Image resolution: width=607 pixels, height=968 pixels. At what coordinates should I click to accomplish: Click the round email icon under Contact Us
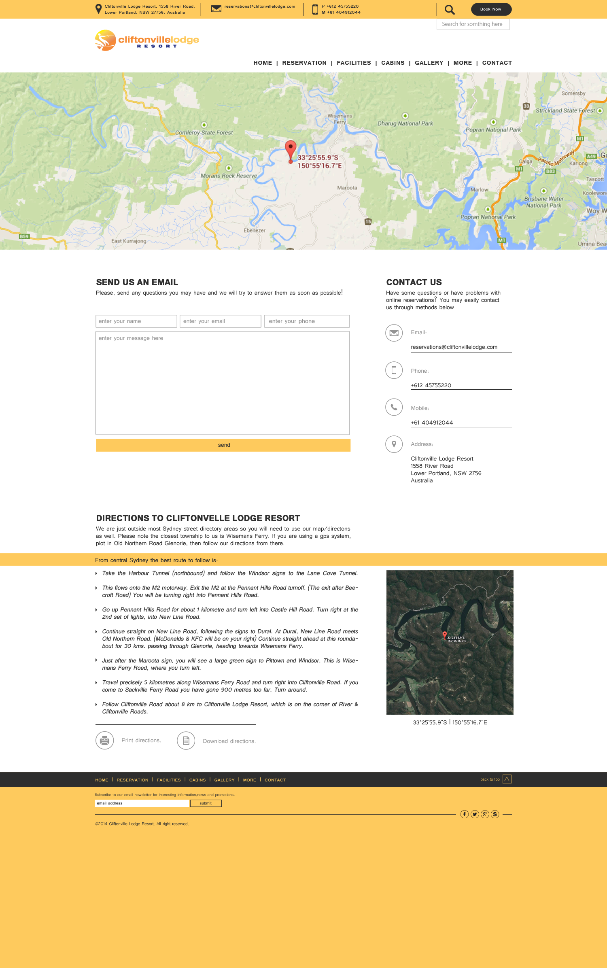(x=394, y=333)
